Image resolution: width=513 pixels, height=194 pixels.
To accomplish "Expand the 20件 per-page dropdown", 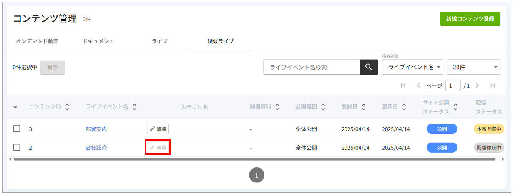I will (x=473, y=67).
